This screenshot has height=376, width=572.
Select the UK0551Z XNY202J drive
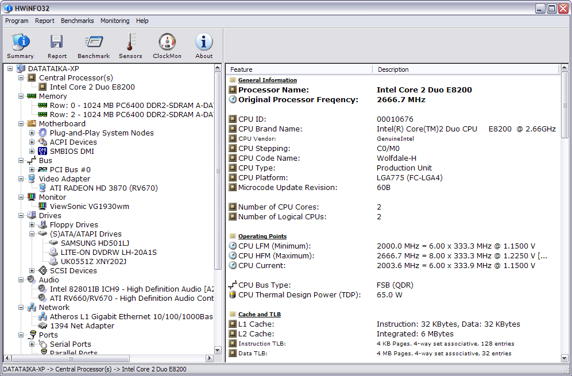point(94,262)
